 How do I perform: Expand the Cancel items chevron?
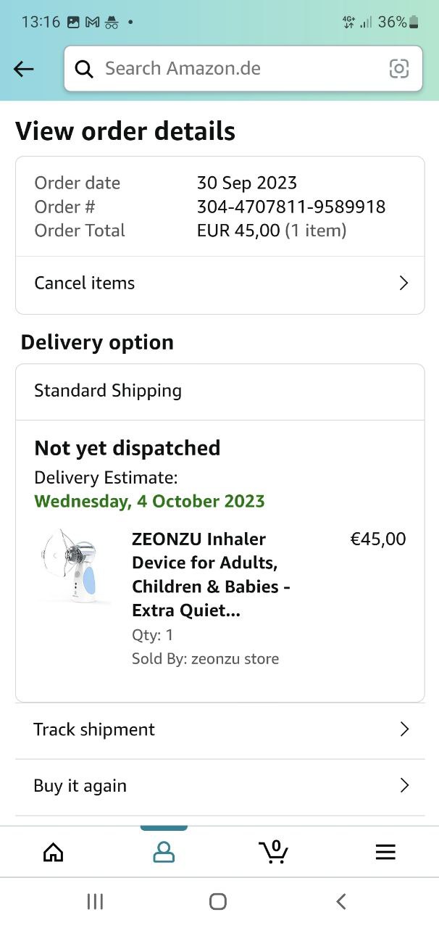coord(404,283)
